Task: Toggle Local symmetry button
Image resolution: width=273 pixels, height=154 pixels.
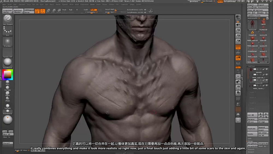Action: tap(238, 58)
